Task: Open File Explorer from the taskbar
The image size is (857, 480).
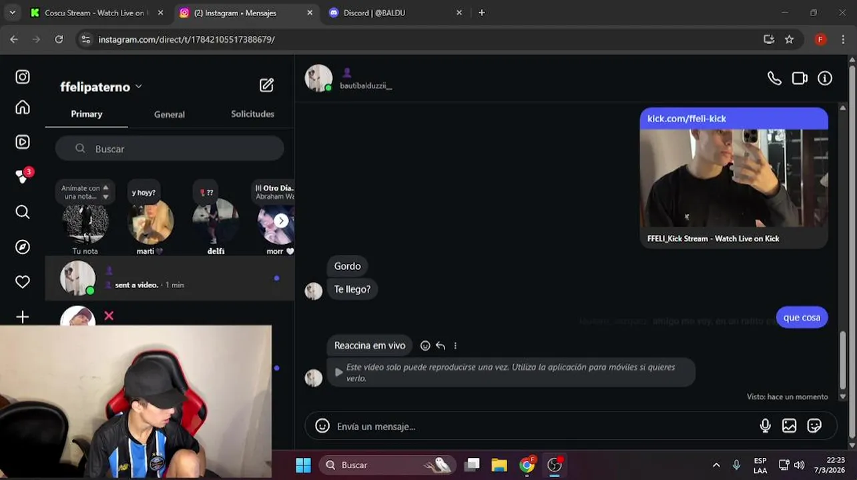Action: [x=499, y=465]
